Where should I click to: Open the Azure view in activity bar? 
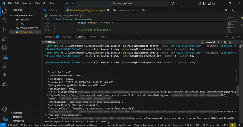5,84
